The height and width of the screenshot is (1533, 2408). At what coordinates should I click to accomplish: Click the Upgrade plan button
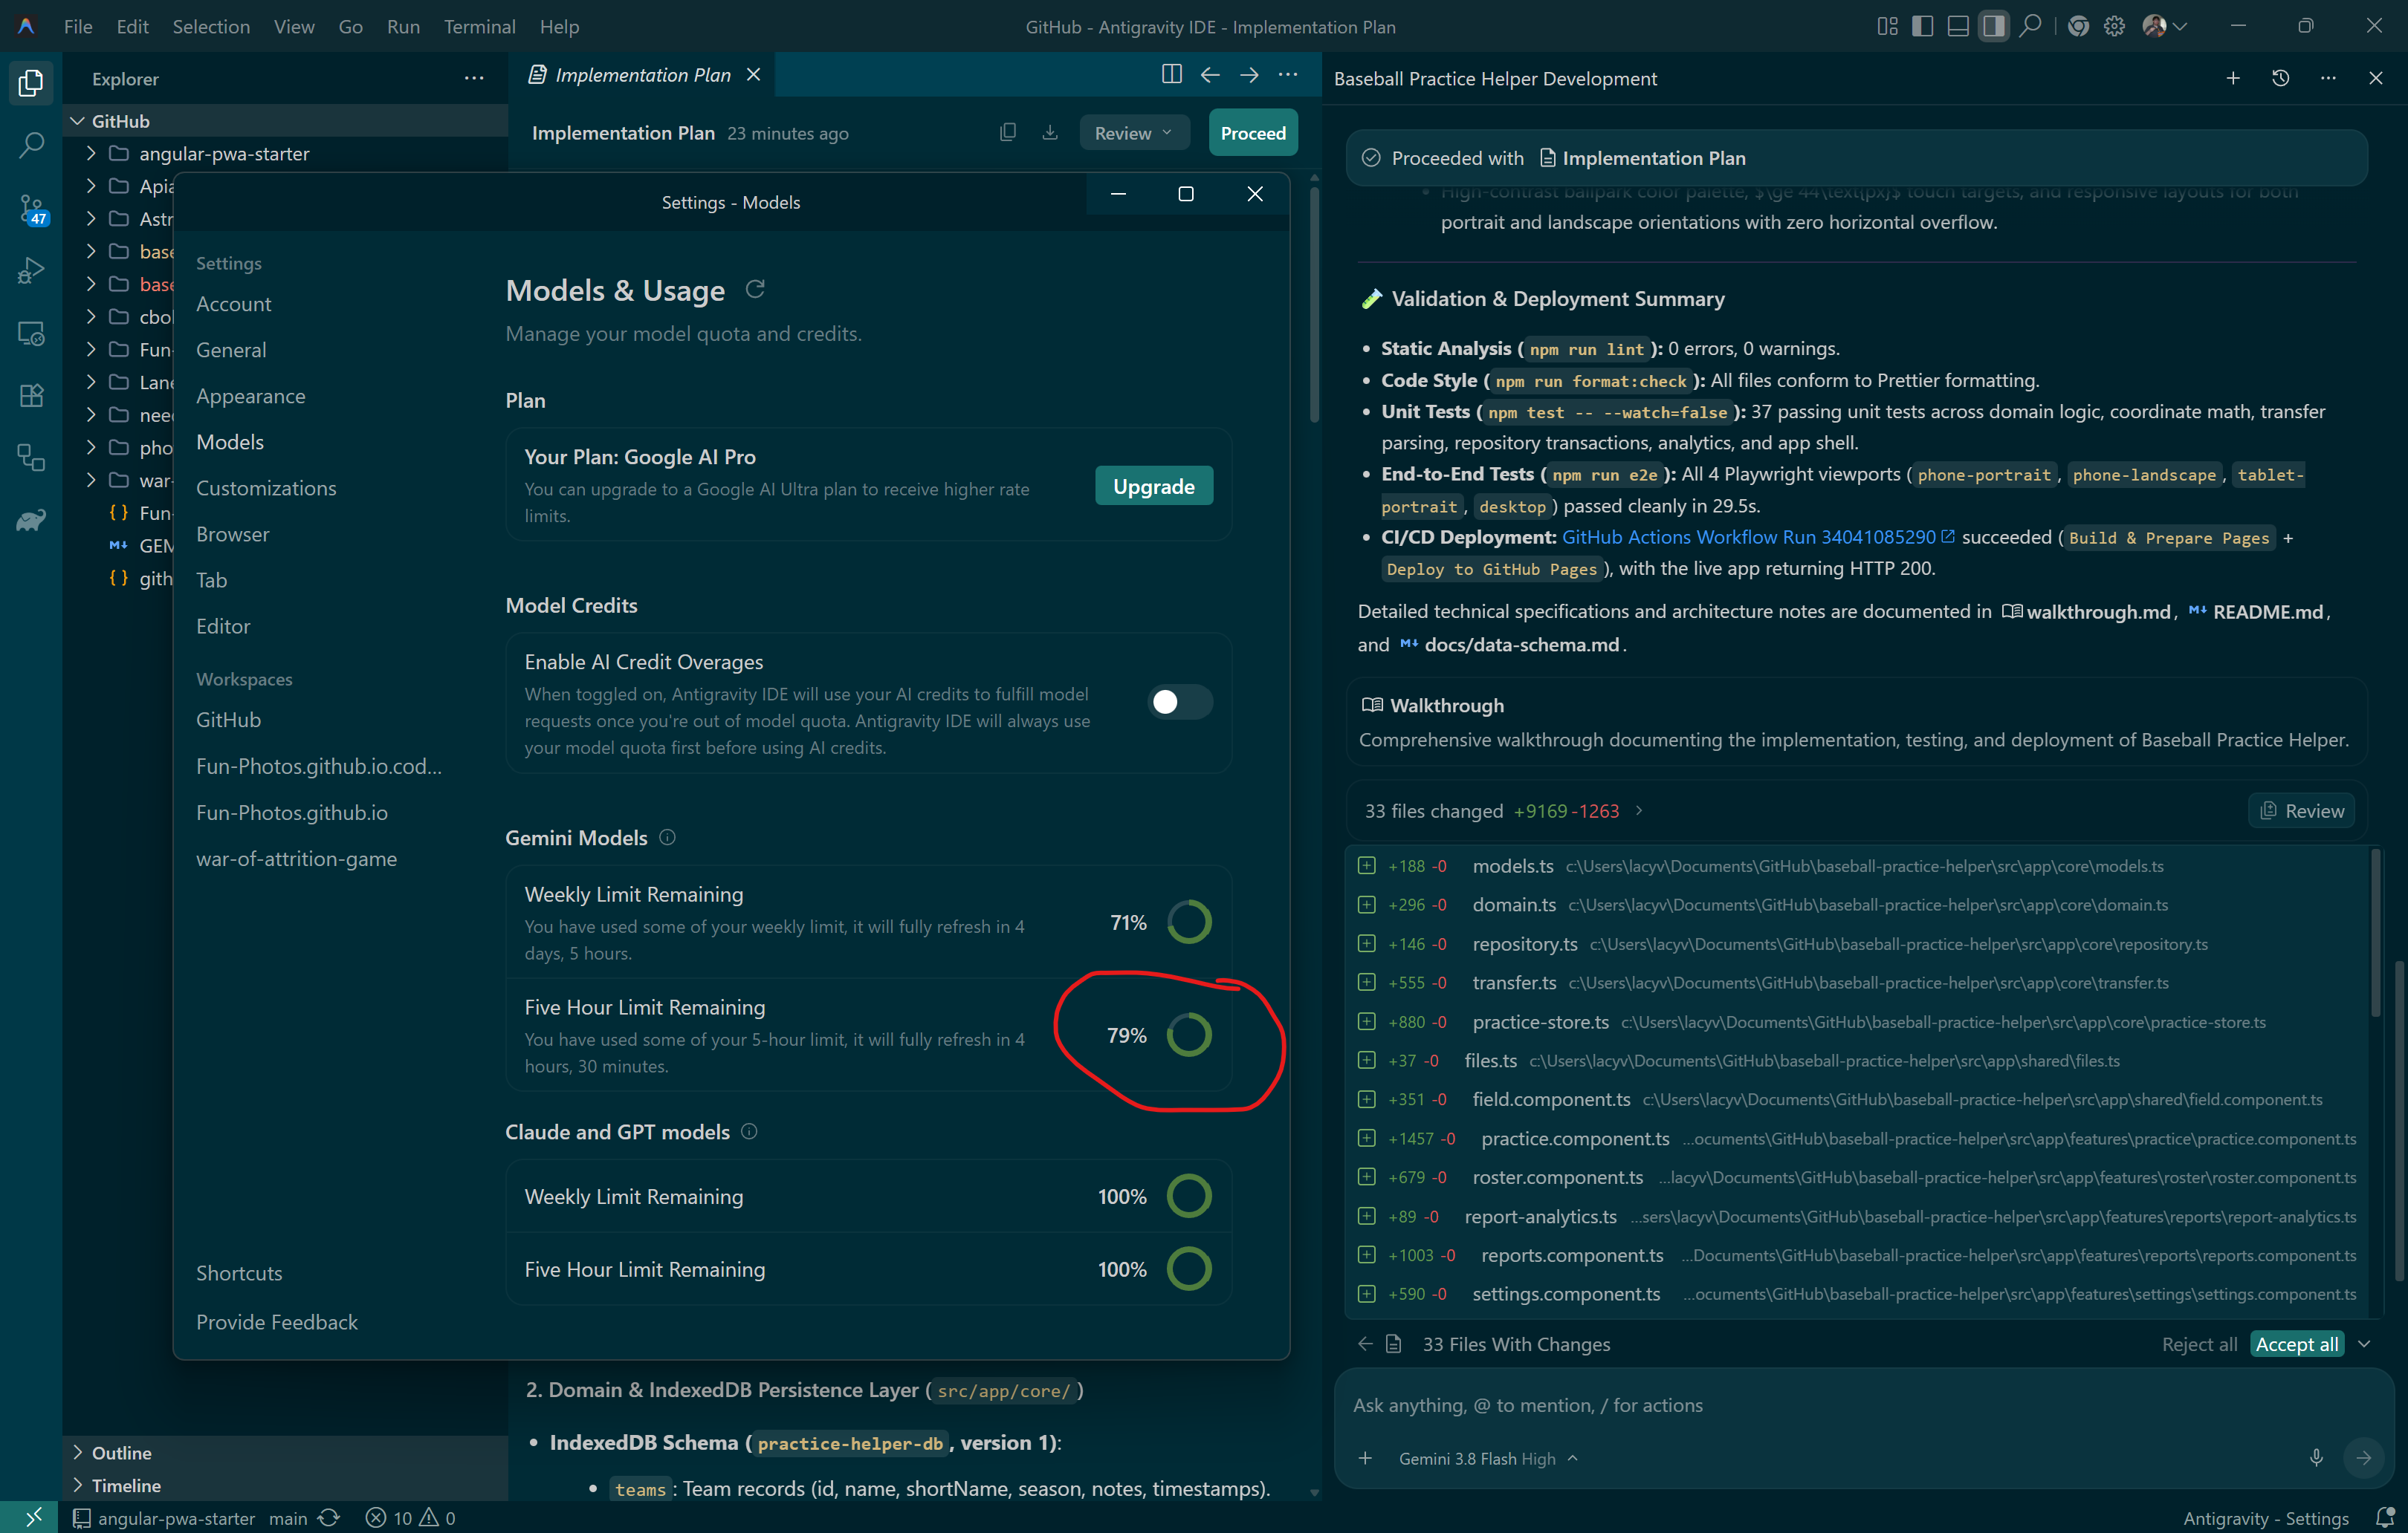(x=1154, y=486)
